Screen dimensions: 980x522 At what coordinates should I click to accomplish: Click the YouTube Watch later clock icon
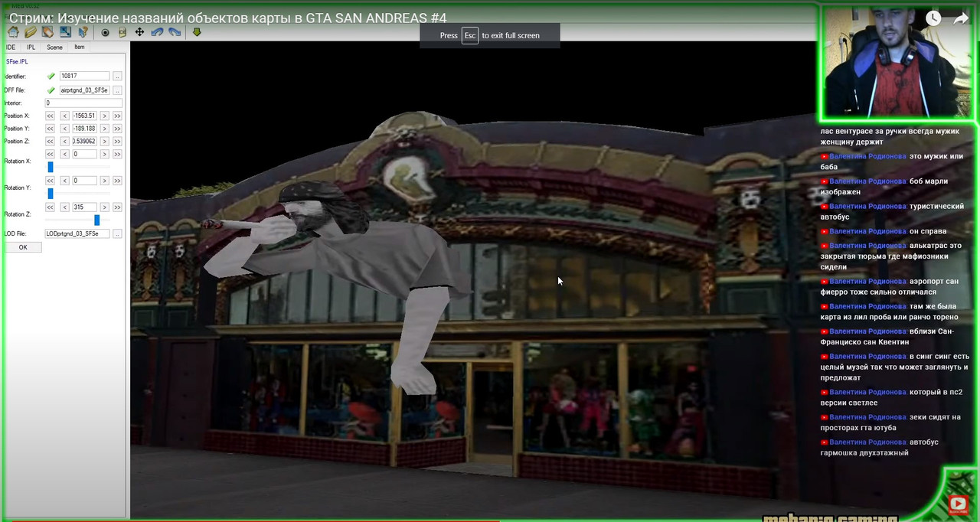tap(933, 19)
